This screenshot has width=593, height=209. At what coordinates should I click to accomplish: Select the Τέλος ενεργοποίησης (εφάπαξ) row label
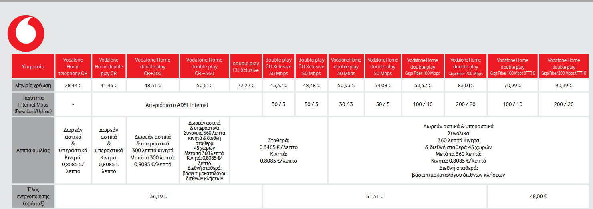[33, 197]
